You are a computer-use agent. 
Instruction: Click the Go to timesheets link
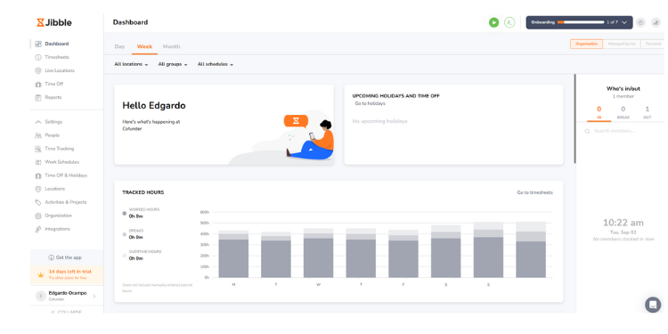[x=534, y=192]
